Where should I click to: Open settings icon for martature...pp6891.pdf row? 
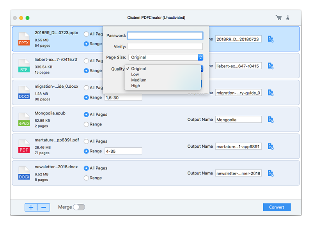(271, 147)
